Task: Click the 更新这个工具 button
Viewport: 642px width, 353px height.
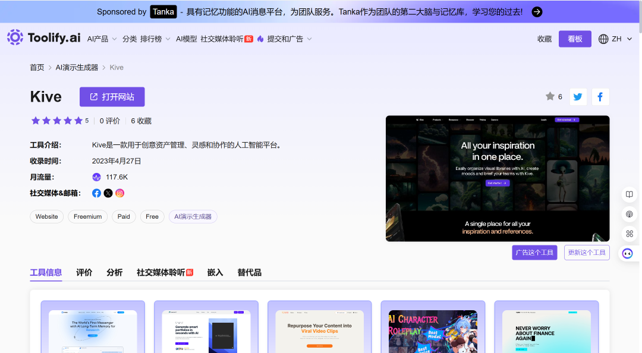Action: coord(587,253)
